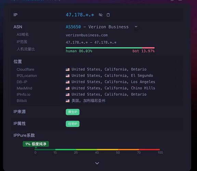Viewport: 197px width, 171px height.
Task: Click the 50 tick on score scale
Action: [x=118, y=153]
